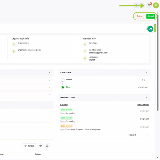This screenshot has width=160, height=160.
Task: Open the JD user avatar menu
Action: tap(156, 6)
